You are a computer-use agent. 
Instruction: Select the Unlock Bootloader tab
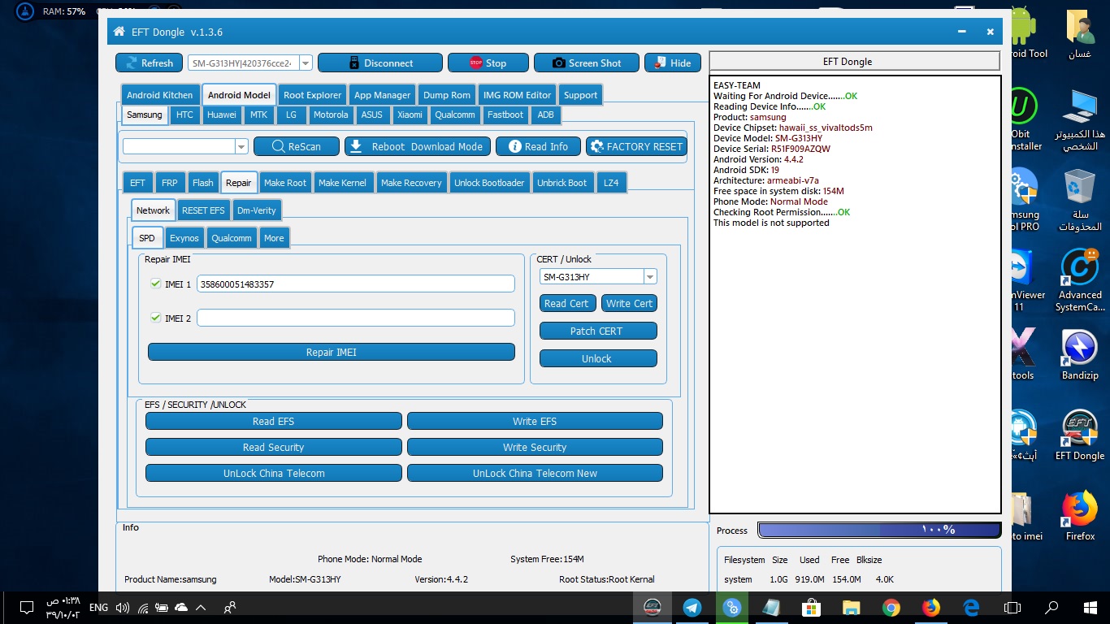[x=489, y=183]
